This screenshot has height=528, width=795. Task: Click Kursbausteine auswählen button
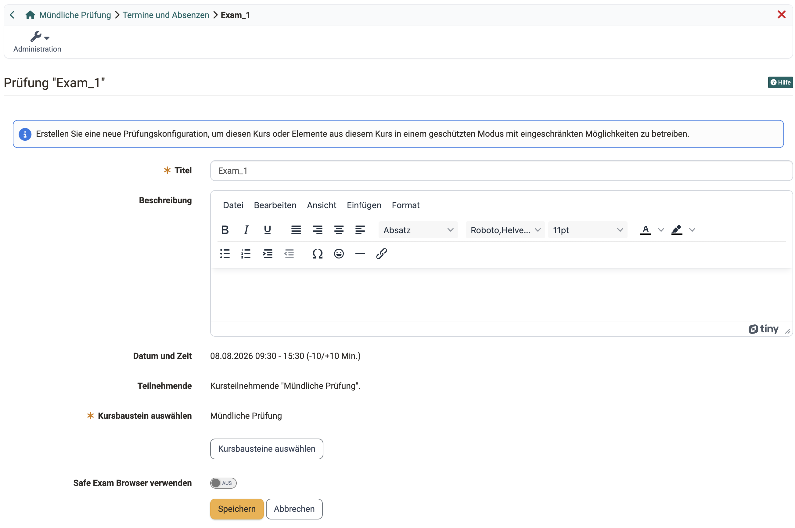[267, 449]
